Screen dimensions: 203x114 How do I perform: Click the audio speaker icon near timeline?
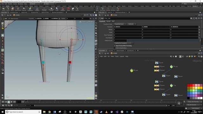[x=179, y=103]
